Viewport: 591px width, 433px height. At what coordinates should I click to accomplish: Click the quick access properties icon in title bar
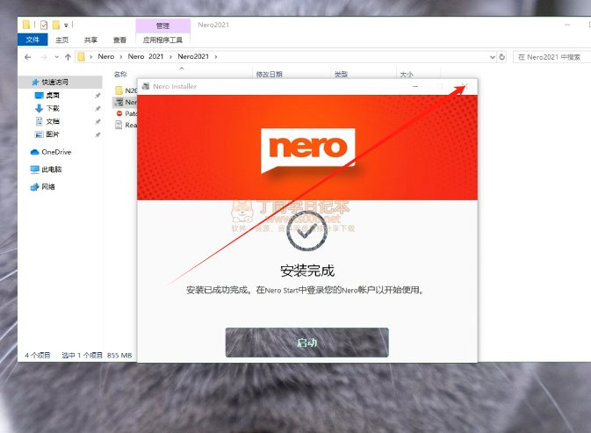point(44,25)
